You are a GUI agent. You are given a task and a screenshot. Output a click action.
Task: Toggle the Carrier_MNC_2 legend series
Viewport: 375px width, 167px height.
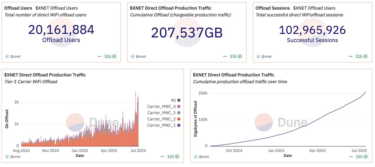pyautogui.click(x=164, y=119)
